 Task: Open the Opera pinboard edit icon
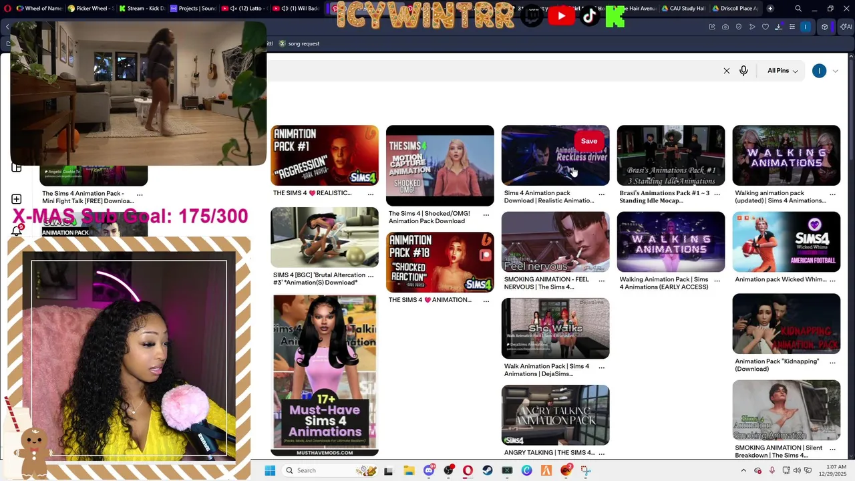click(x=712, y=27)
